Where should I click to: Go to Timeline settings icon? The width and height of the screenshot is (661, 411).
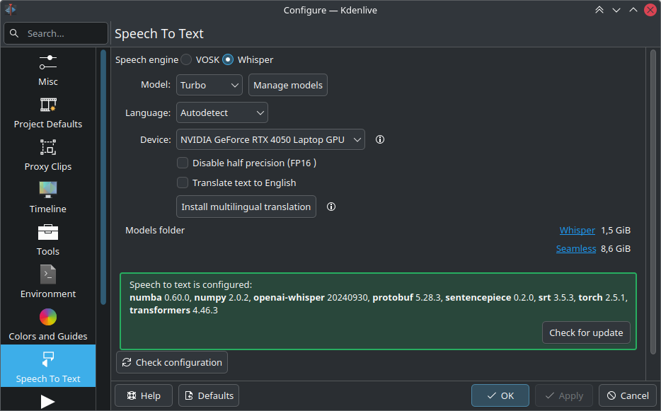[48, 190]
